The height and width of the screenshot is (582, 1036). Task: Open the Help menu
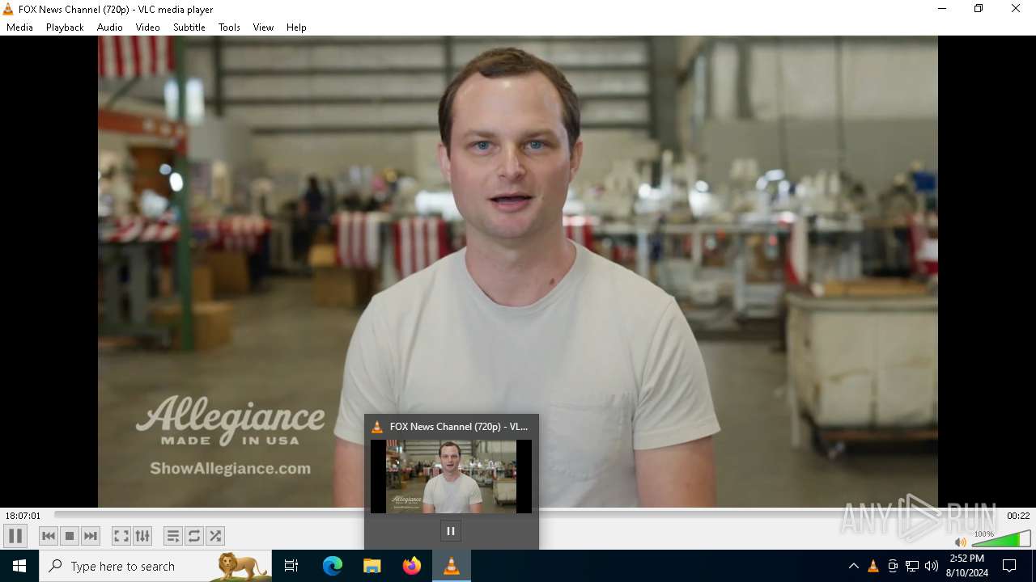[296, 27]
